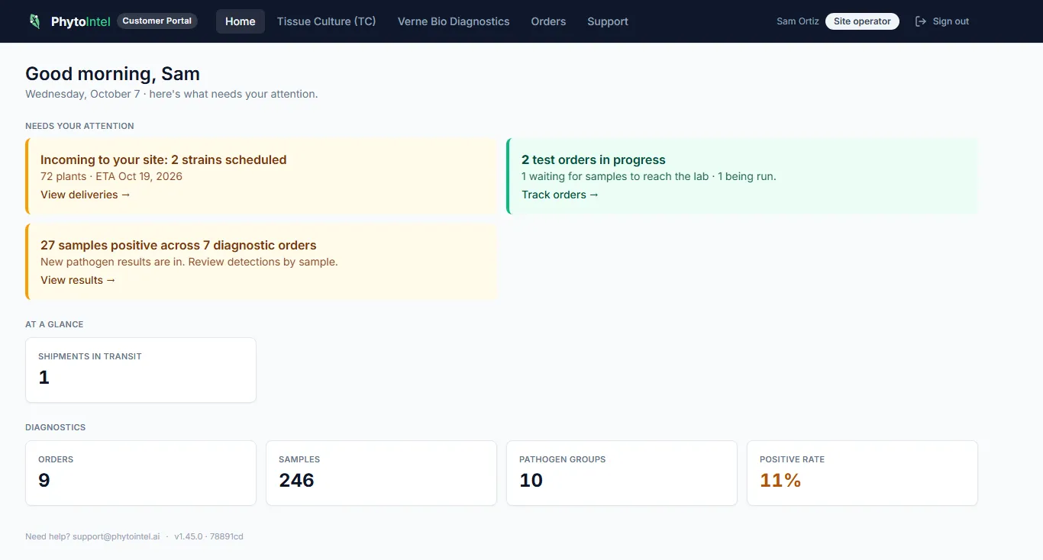This screenshot has height=560, width=1043.
Task: Open the Samples card showing 246
Action: click(381, 473)
